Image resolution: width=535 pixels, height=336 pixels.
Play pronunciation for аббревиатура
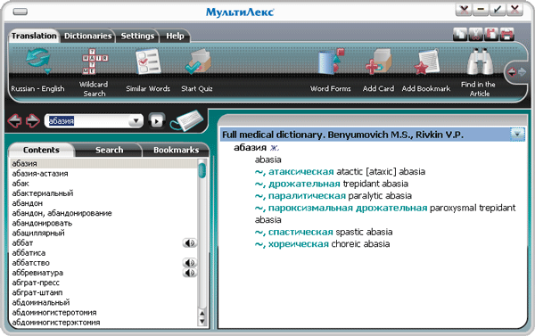tap(189, 273)
